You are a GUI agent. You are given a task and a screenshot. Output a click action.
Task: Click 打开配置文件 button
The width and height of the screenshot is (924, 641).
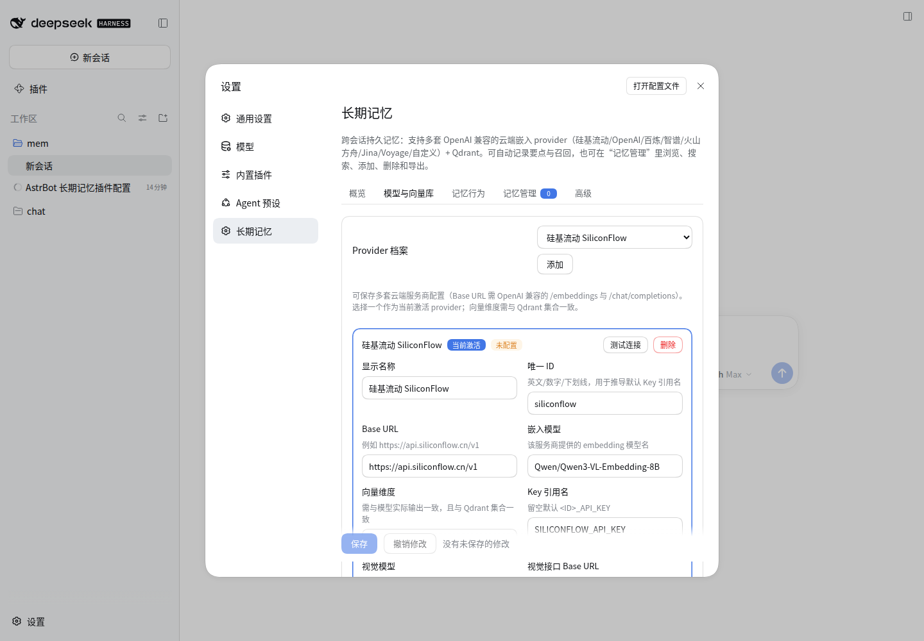click(656, 86)
